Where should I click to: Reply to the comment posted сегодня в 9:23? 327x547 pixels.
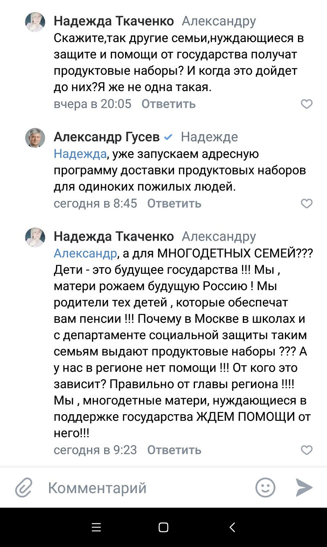(x=174, y=450)
